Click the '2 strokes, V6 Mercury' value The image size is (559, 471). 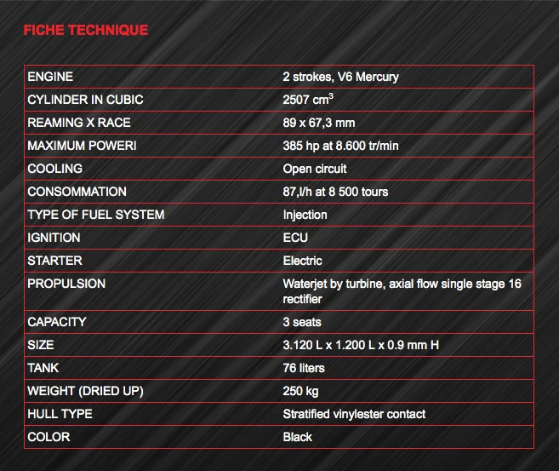[340, 77]
